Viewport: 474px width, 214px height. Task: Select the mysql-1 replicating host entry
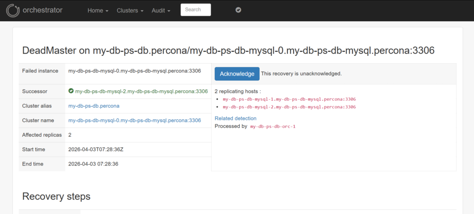click(x=289, y=99)
